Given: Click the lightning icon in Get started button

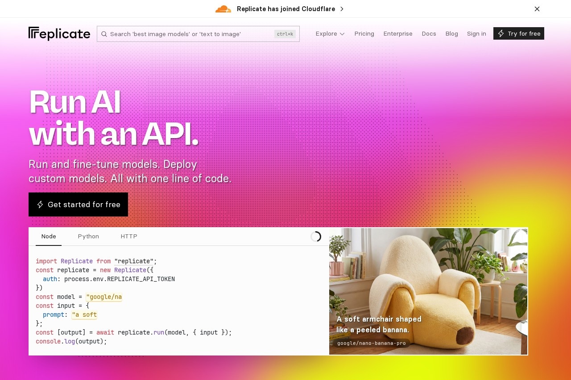Looking at the screenshot, I should (x=40, y=204).
